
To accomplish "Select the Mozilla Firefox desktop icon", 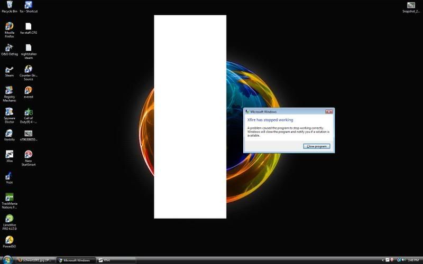I will pyautogui.click(x=10, y=30).
